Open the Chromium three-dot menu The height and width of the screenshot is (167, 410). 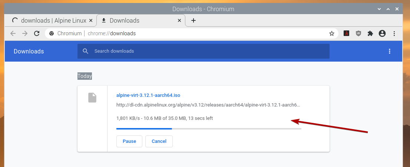[394, 33]
